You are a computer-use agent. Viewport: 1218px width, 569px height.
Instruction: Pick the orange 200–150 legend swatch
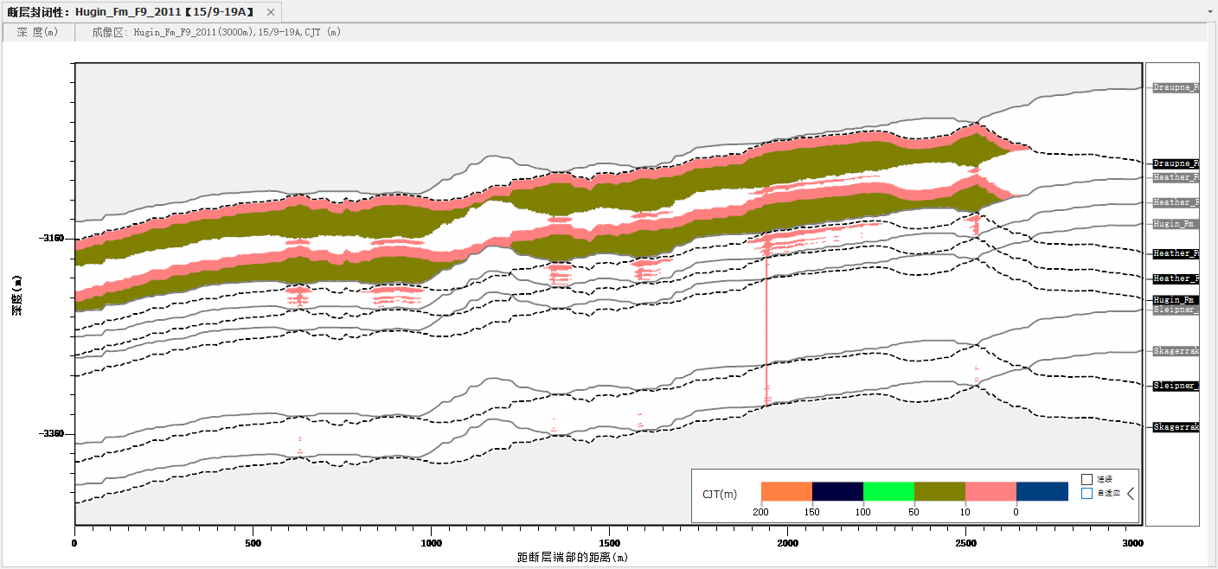786,491
